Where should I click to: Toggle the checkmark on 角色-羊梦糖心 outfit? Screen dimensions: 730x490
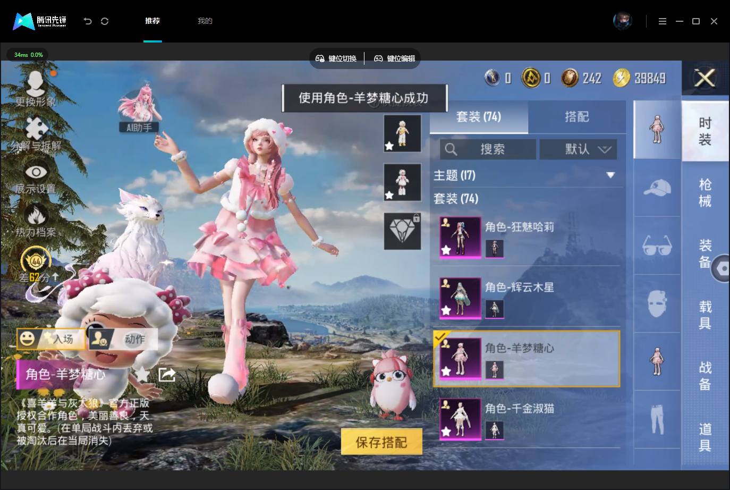point(440,337)
